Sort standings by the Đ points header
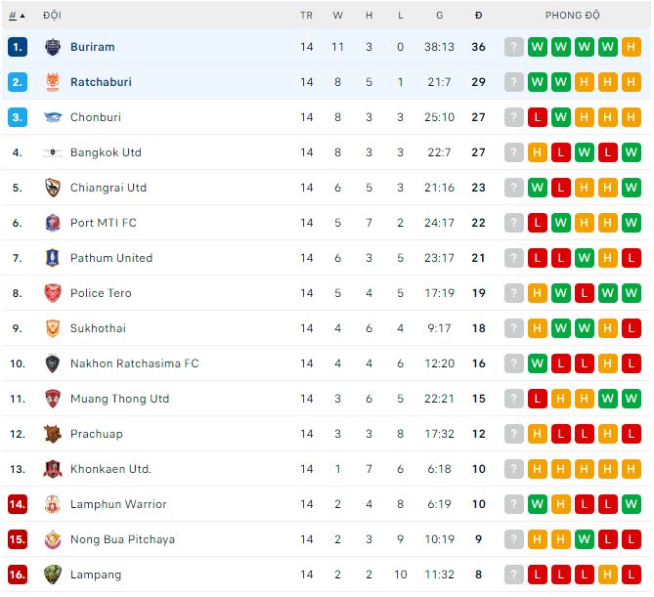The height and width of the screenshot is (597, 654). pos(478,16)
